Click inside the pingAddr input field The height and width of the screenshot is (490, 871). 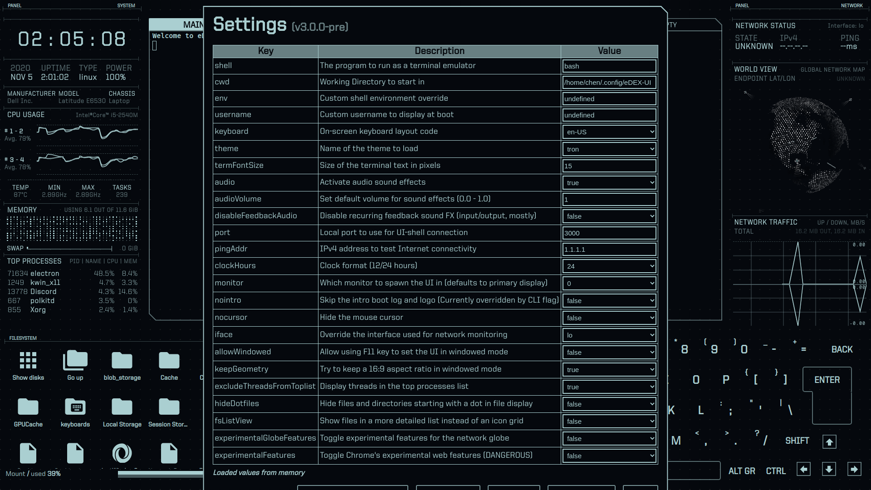point(609,249)
